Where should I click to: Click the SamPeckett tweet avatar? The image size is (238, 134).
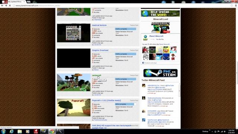[144, 120]
